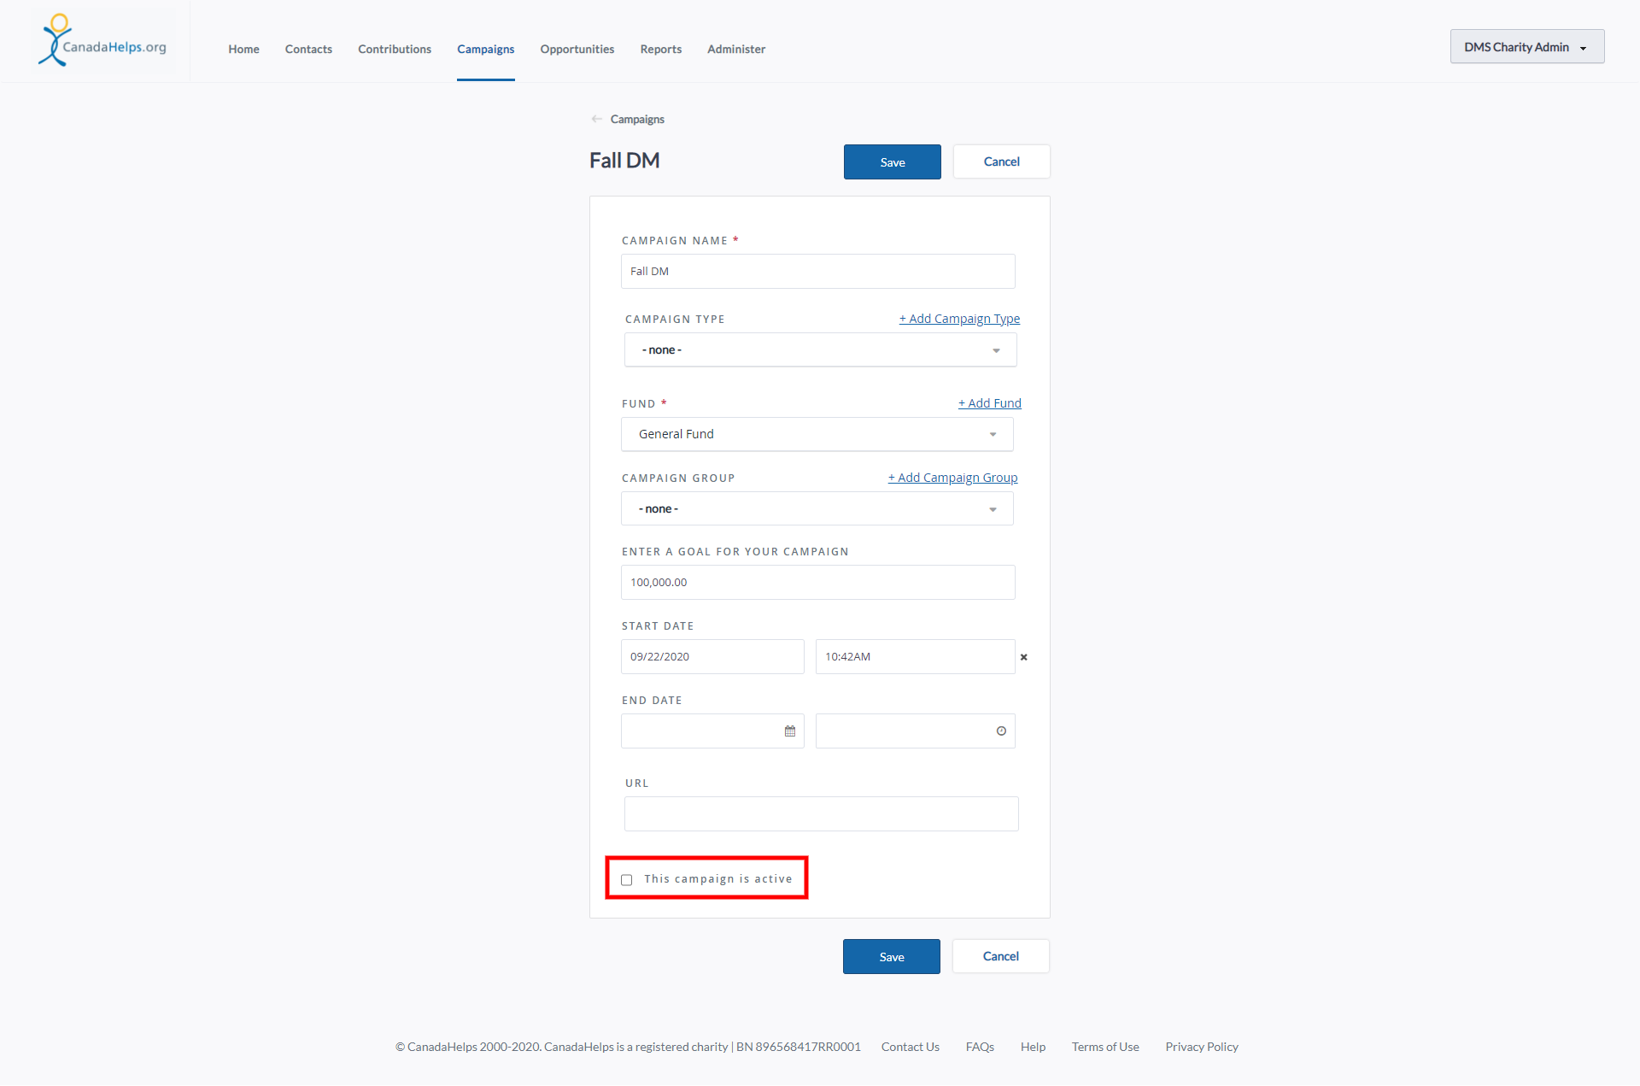Click the bottom Save button
1640x1086 pixels.
coord(892,957)
